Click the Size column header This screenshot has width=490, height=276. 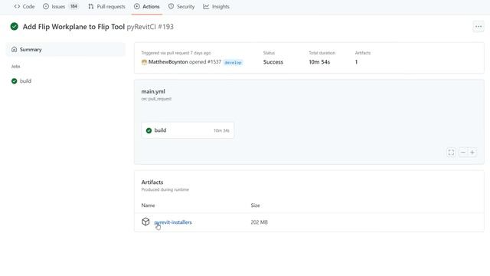coord(255,205)
